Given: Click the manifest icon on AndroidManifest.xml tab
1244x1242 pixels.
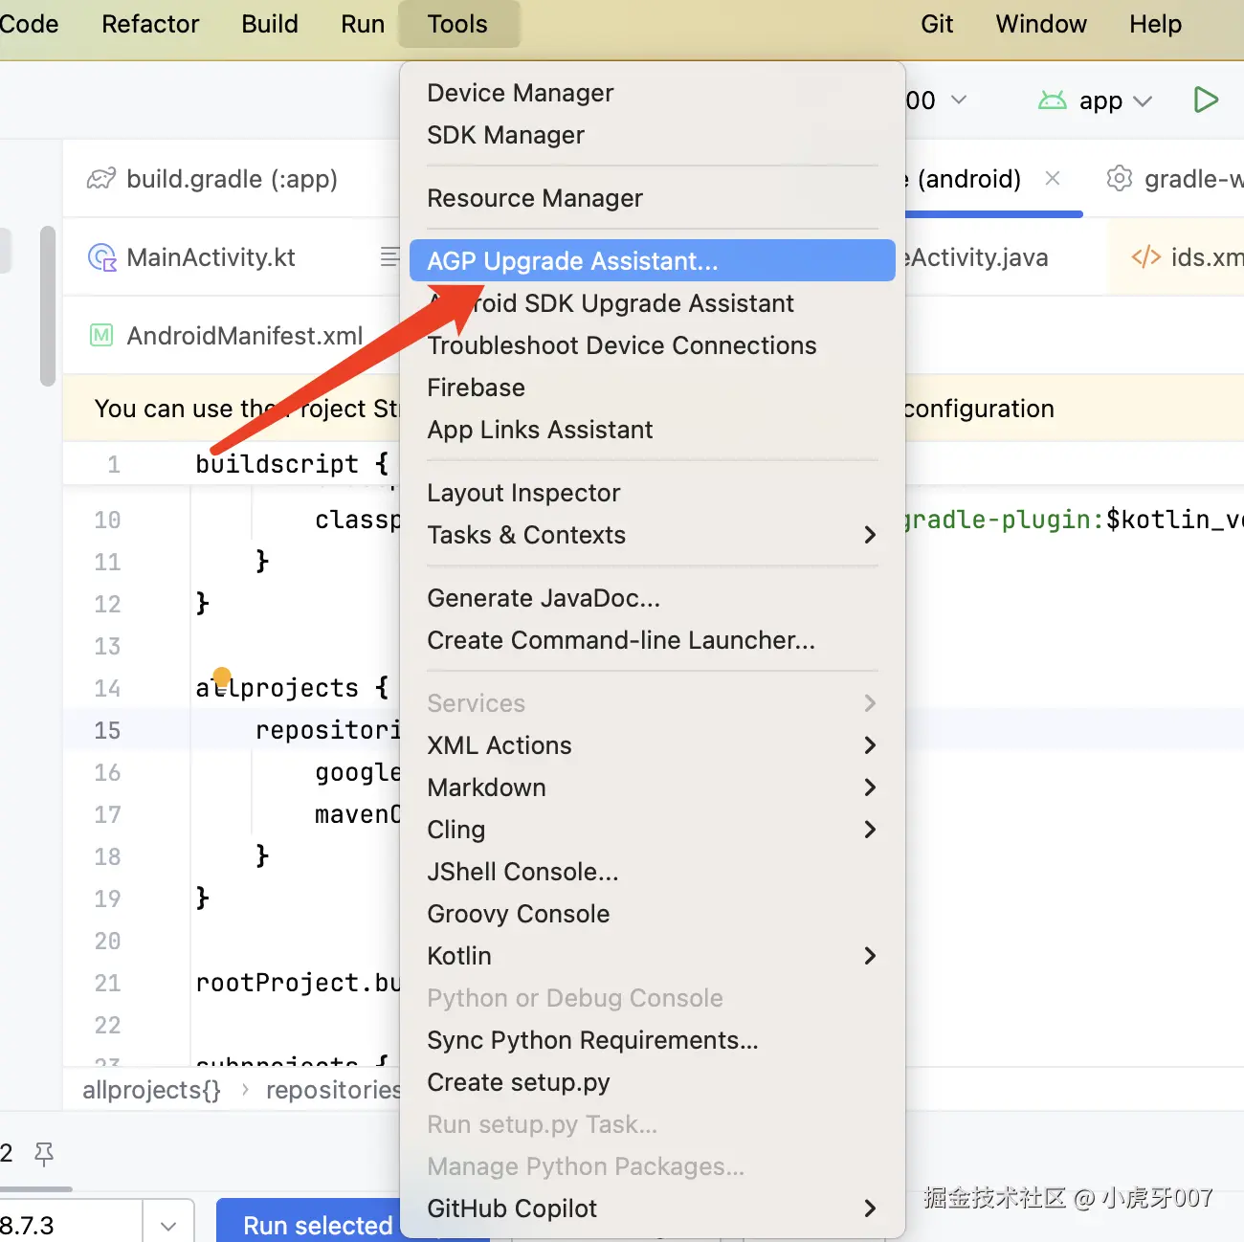Looking at the screenshot, I should click(x=101, y=335).
